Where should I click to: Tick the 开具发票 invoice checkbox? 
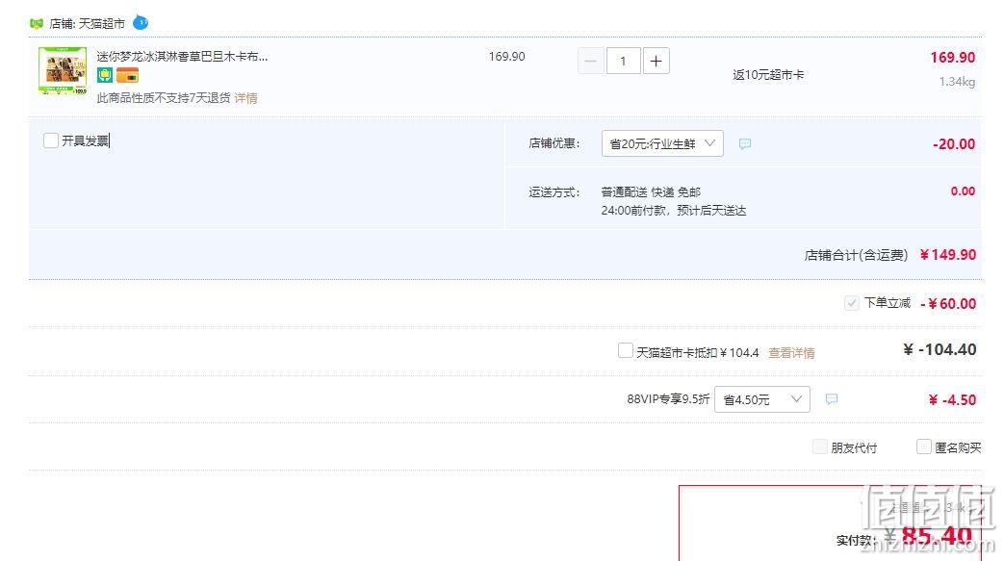(x=51, y=140)
